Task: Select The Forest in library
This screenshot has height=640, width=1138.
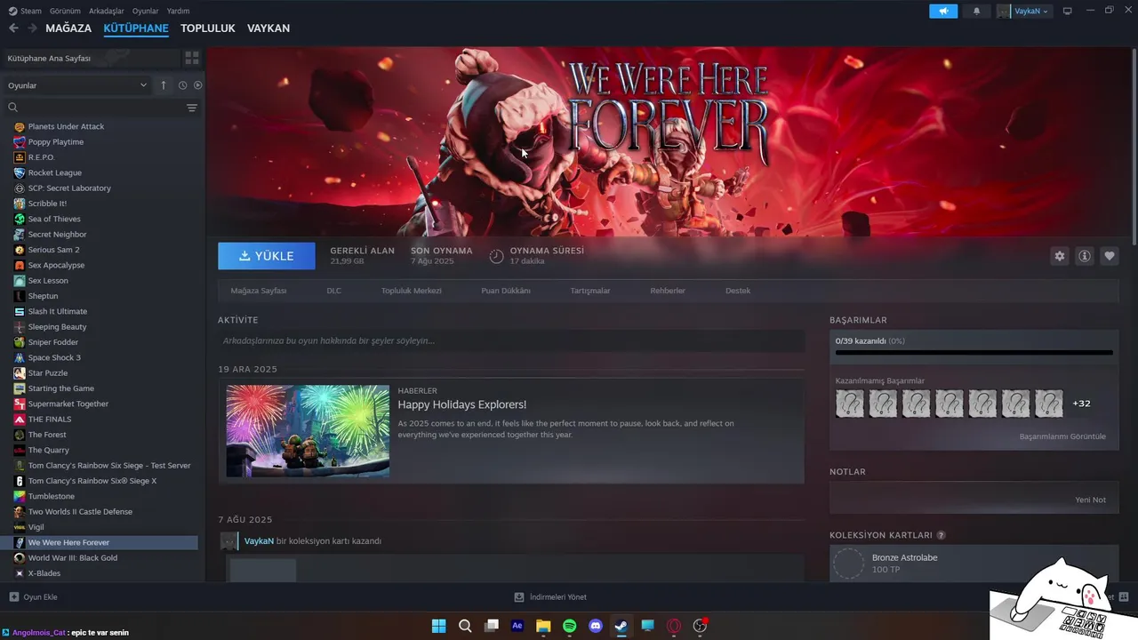Action: (x=47, y=435)
